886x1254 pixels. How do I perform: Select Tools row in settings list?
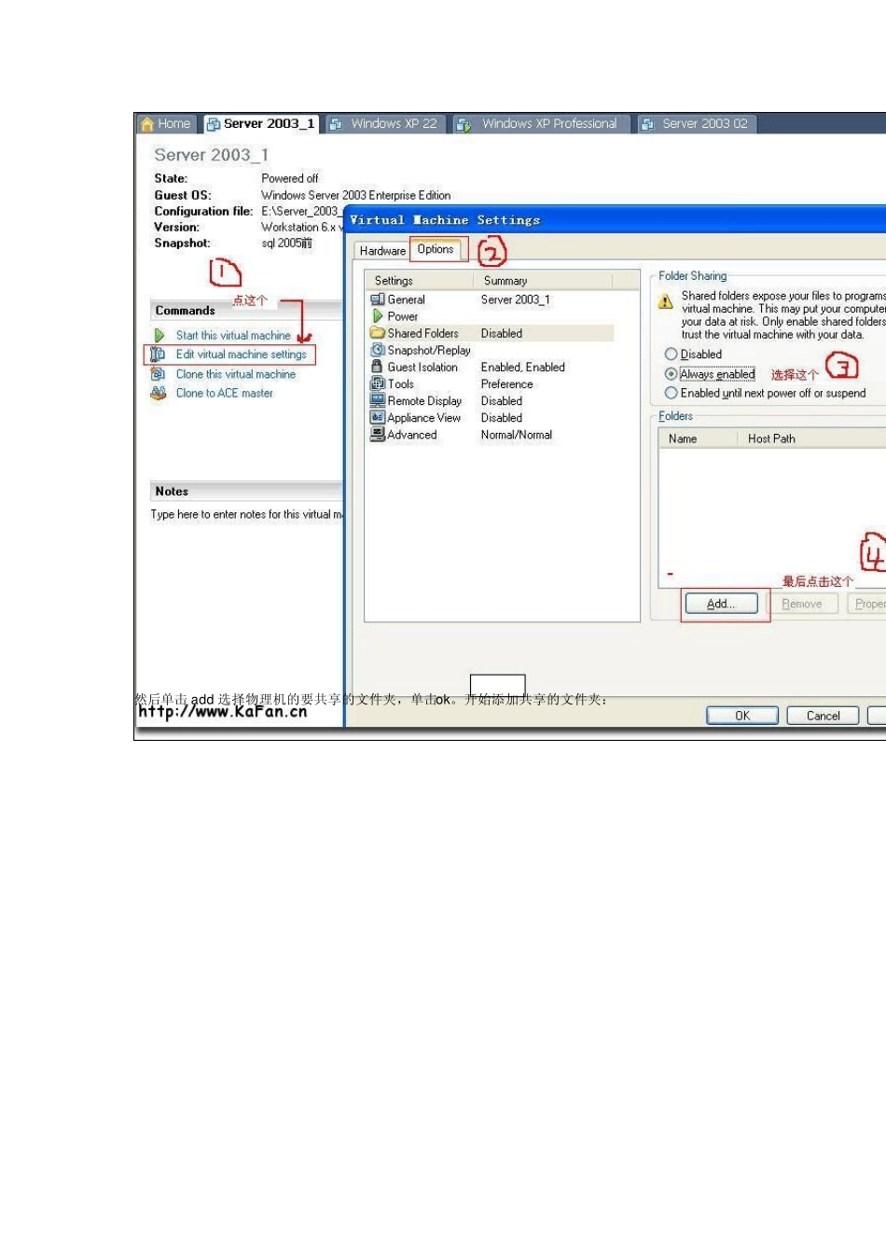pyautogui.click(x=491, y=383)
